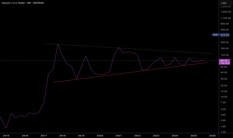Click the 265.00 price scale label
Screen dimensions: 233x138
[224, 42]
